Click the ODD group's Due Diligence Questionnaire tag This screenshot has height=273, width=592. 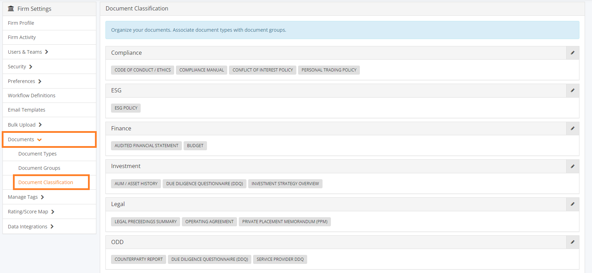click(x=209, y=259)
